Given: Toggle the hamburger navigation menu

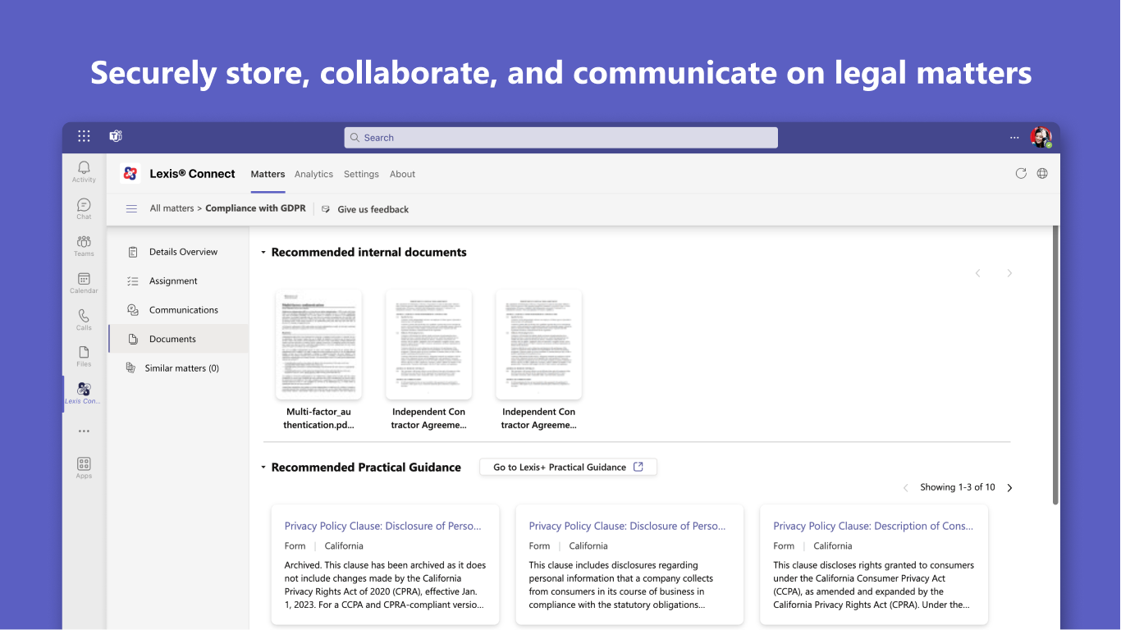Looking at the screenshot, I should (131, 208).
